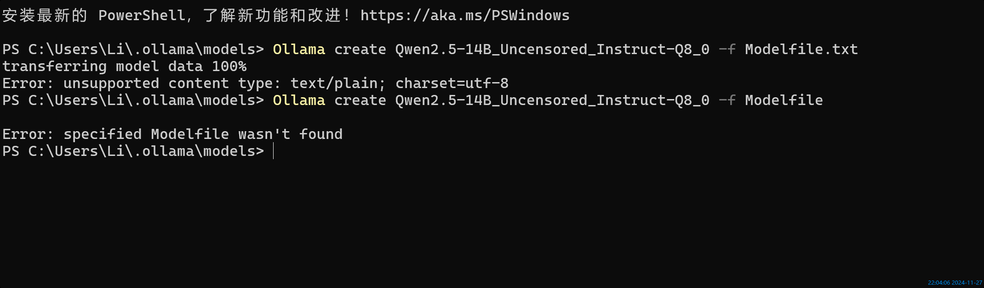Click the "text/plain;" text in error
Image resolution: width=984 pixels, height=288 pixels.
pyautogui.click(x=338, y=83)
